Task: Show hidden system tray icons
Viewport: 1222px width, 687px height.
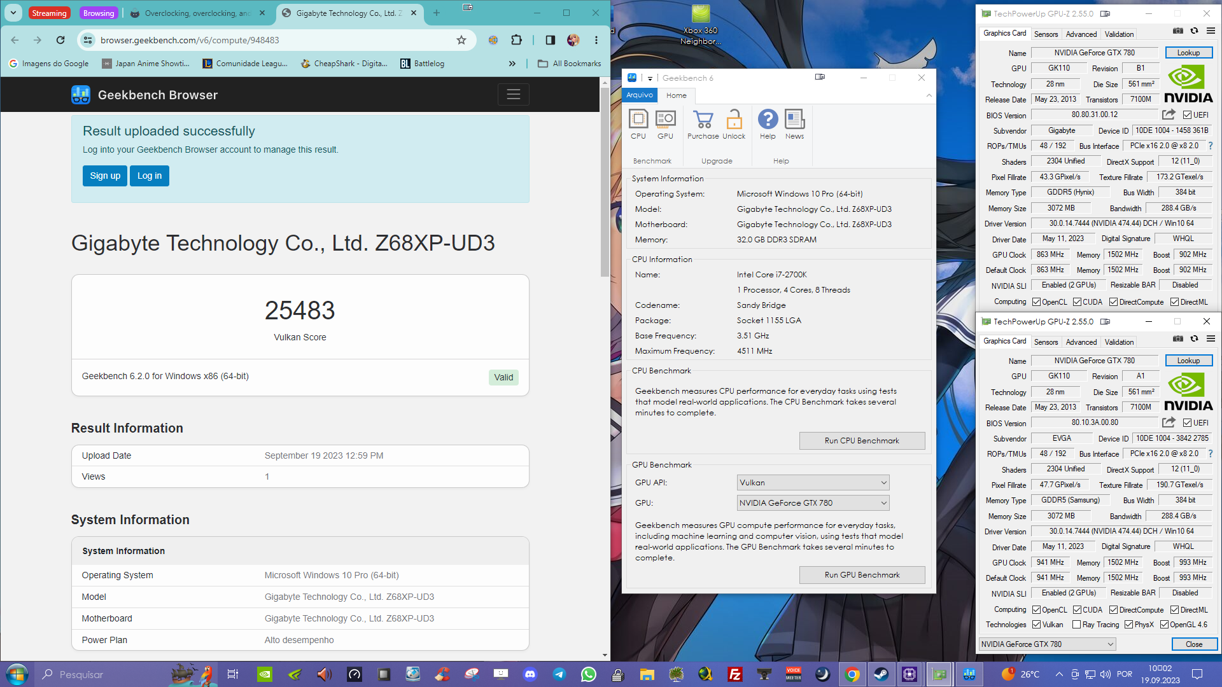Action: [x=1059, y=674]
